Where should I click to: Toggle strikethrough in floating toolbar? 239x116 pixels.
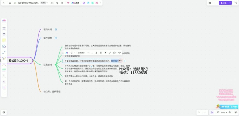(101, 53)
